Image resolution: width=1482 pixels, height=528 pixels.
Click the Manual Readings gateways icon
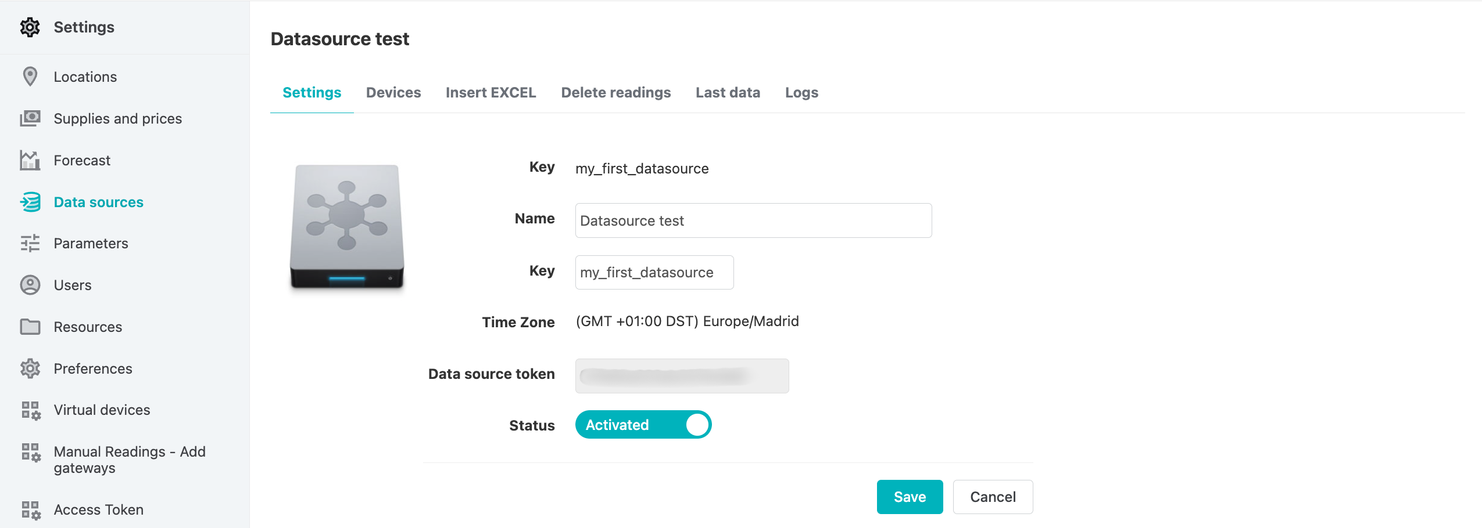31,452
